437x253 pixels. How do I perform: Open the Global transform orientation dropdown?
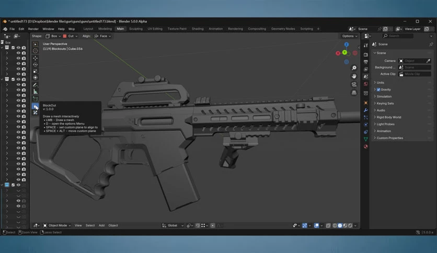(173, 225)
